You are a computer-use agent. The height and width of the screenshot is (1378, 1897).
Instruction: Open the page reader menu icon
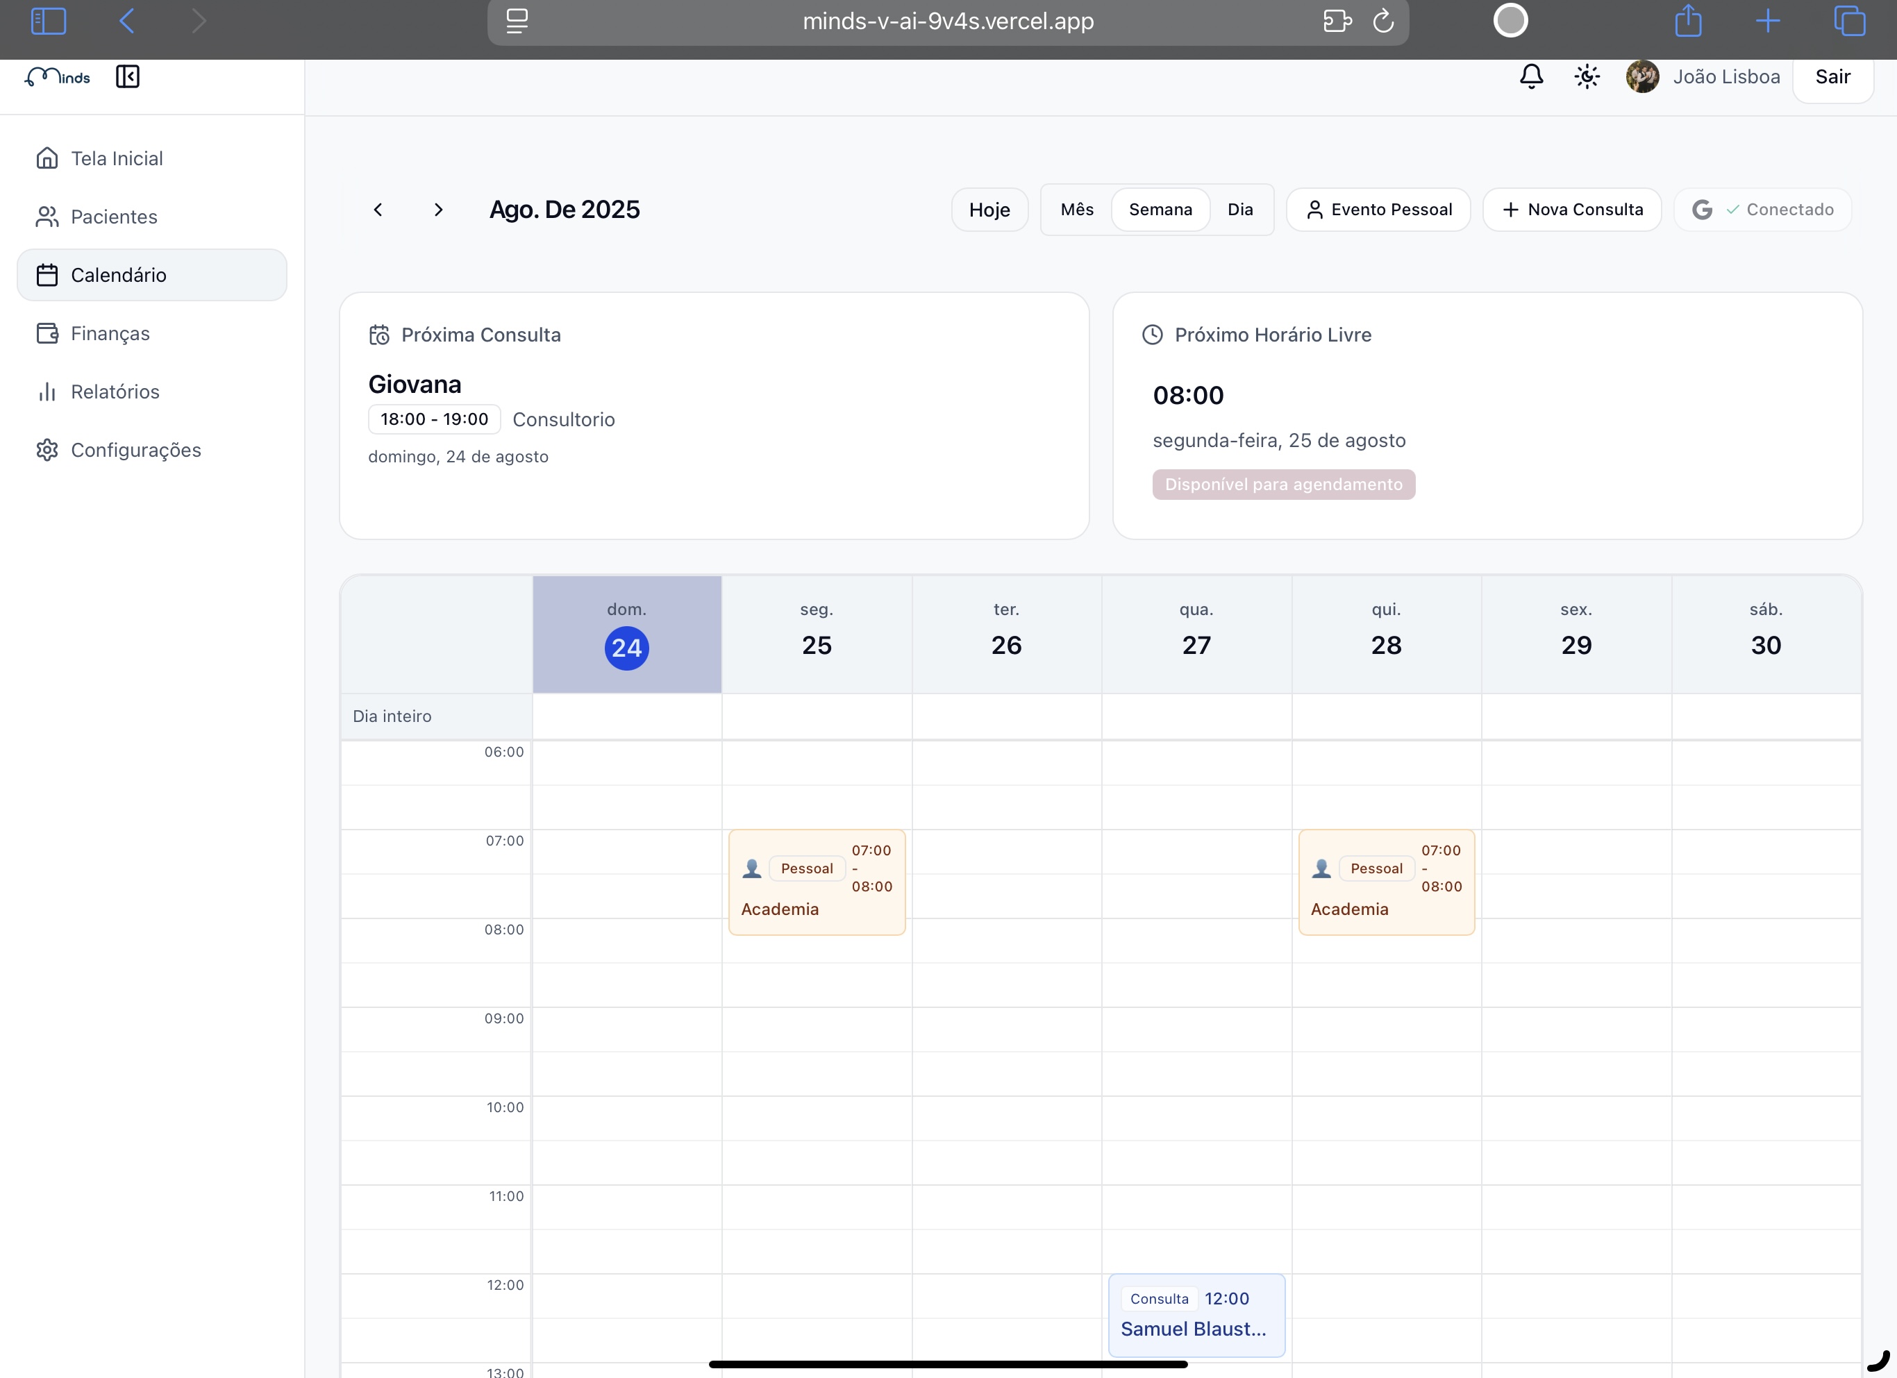517,21
